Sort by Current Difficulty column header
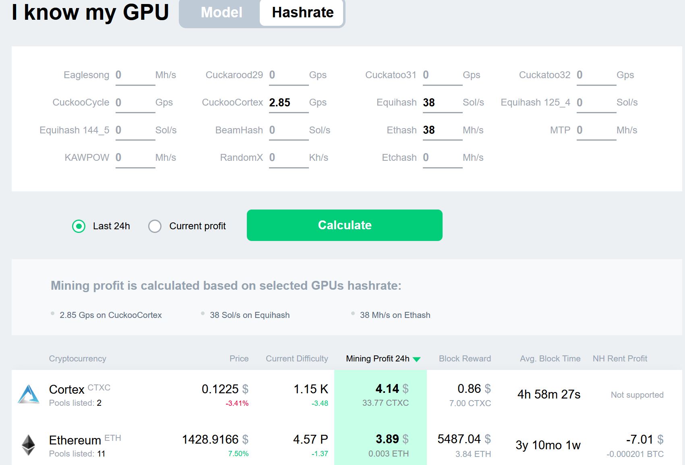 click(297, 359)
